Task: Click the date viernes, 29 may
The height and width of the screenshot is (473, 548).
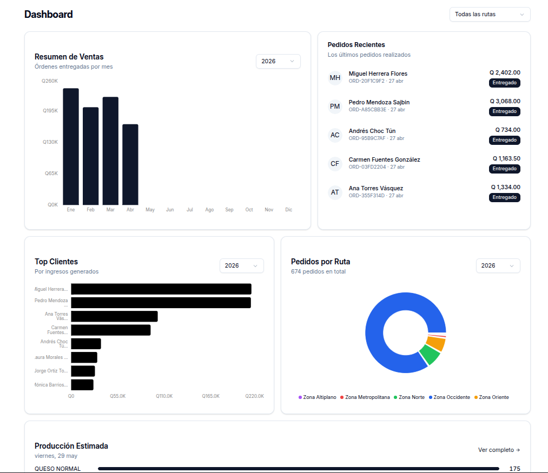Action: tap(56, 456)
